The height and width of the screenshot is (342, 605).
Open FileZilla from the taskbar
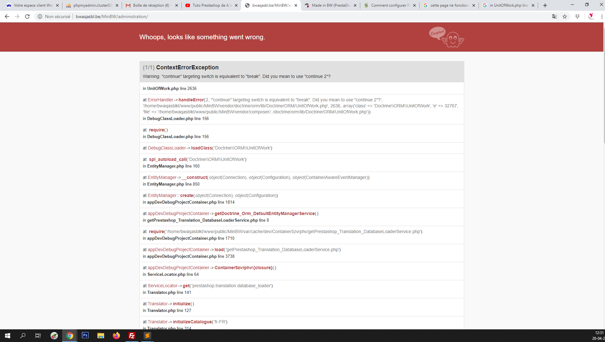(x=132, y=336)
